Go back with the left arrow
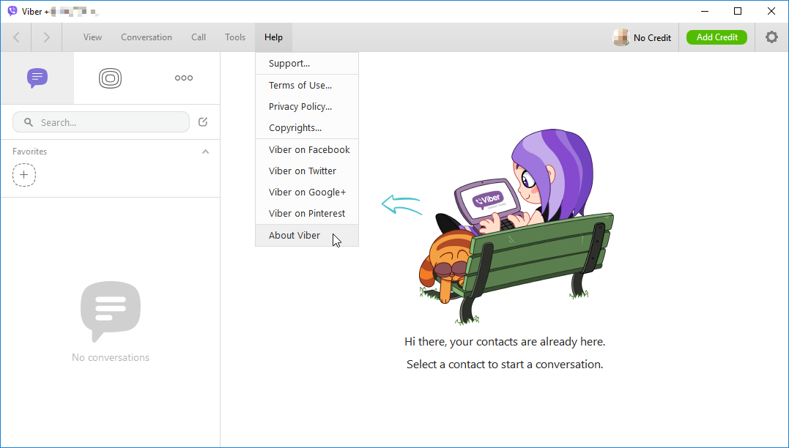 click(16, 37)
